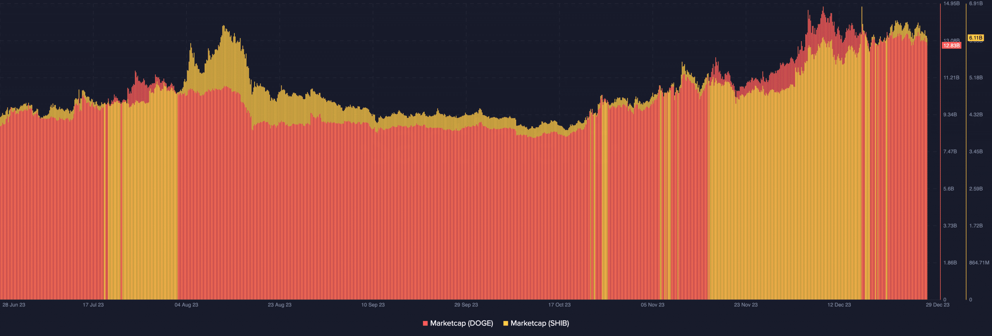Select the 29 Dec 23 date label

[x=938, y=305]
